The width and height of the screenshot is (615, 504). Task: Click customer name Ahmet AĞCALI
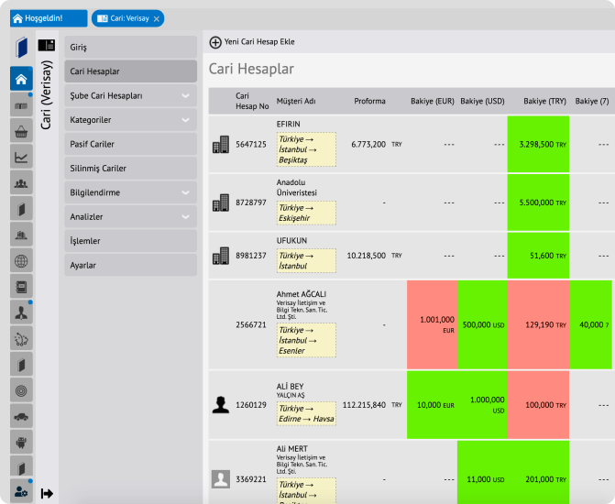pos(301,294)
